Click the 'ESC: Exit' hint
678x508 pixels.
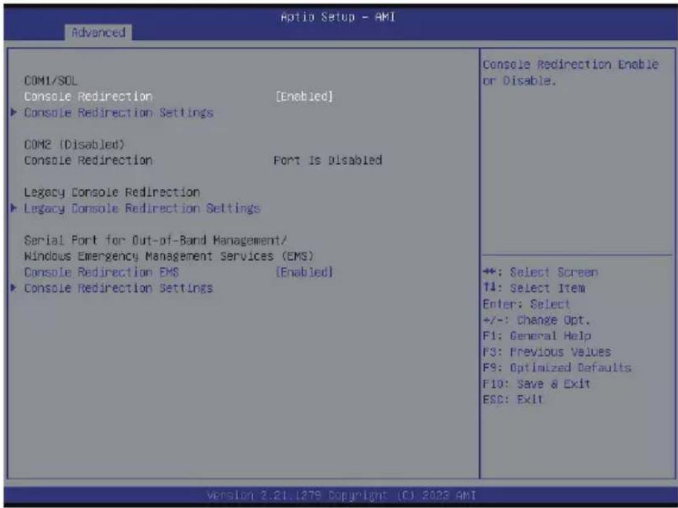(x=513, y=400)
